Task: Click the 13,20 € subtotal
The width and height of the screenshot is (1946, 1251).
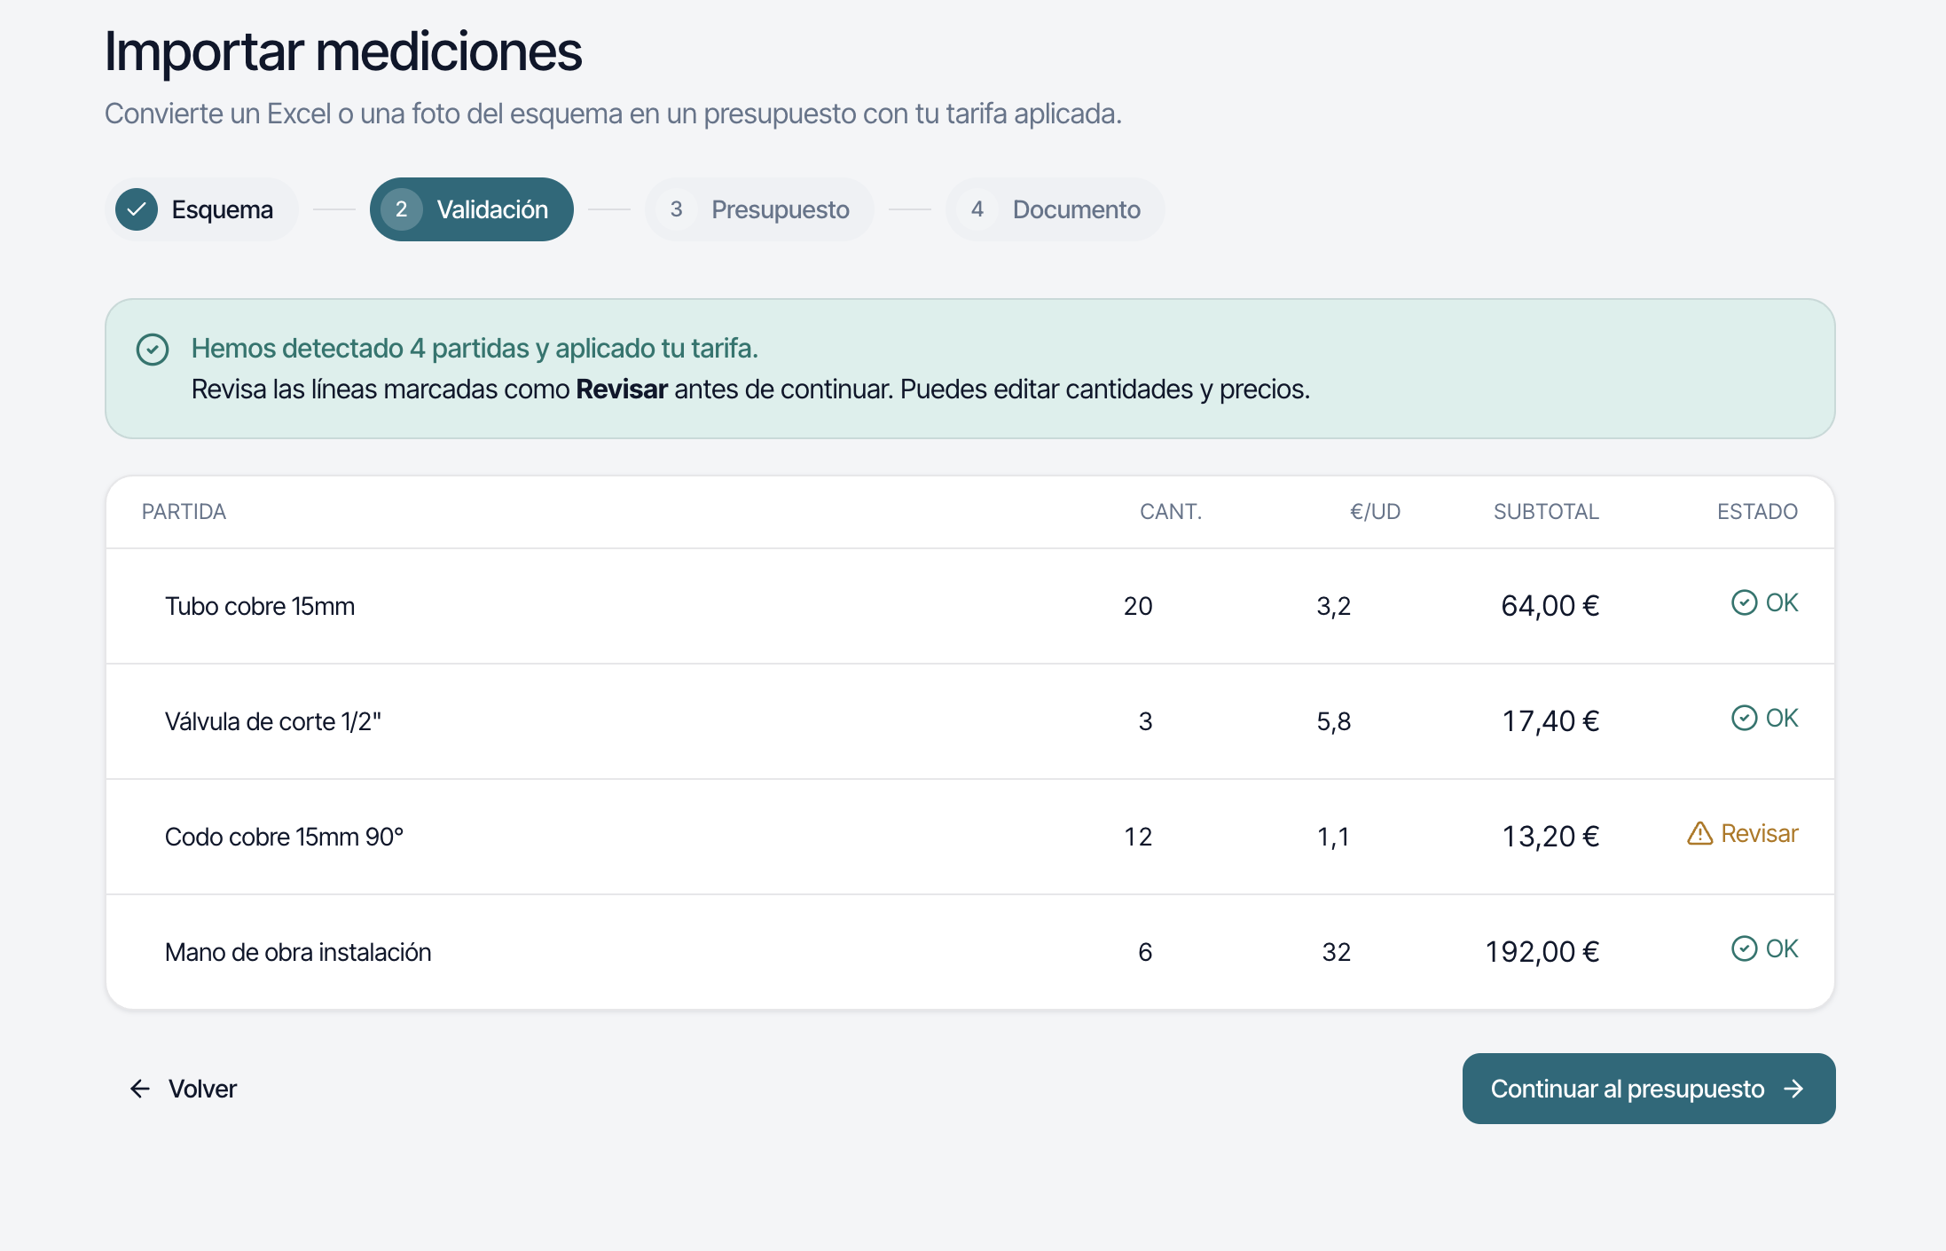Action: pyautogui.click(x=1550, y=837)
